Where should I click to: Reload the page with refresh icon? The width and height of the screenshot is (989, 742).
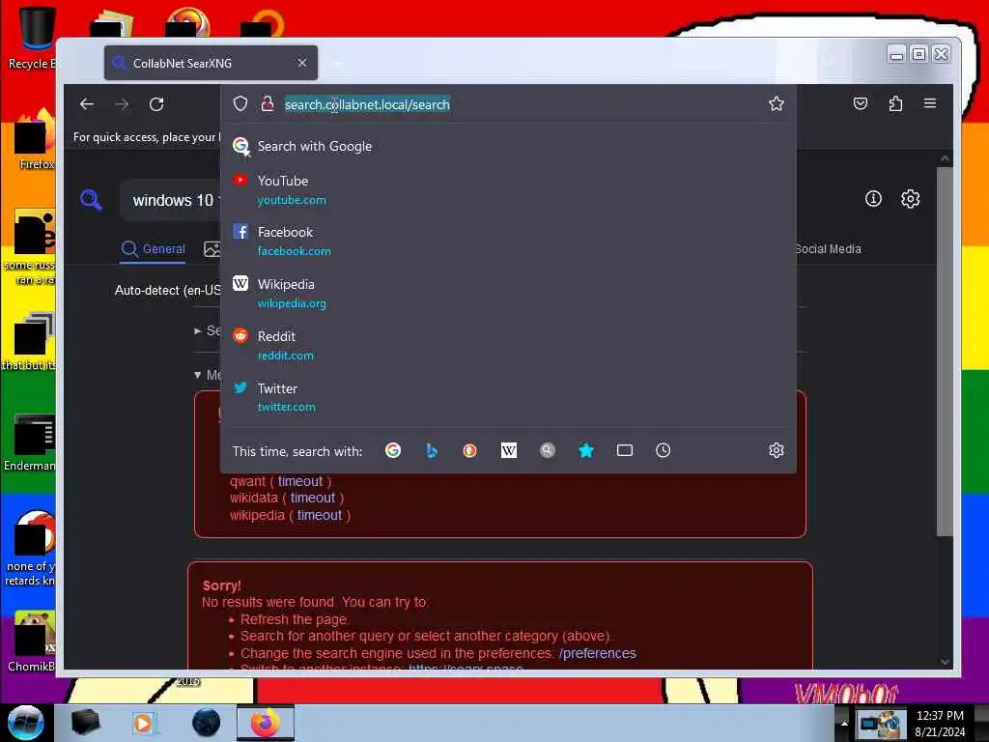click(x=156, y=104)
